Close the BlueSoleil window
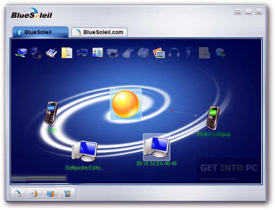This screenshot has height=210, width=275. 259,11
